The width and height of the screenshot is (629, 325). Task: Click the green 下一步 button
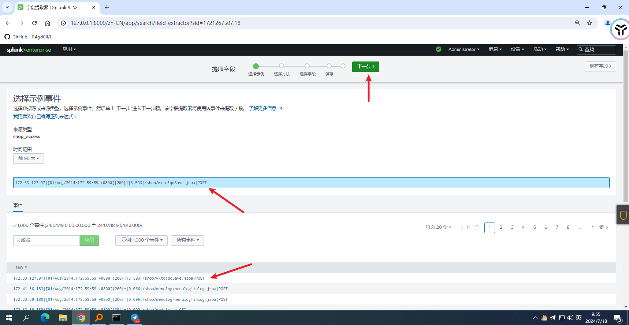[365, 67]
